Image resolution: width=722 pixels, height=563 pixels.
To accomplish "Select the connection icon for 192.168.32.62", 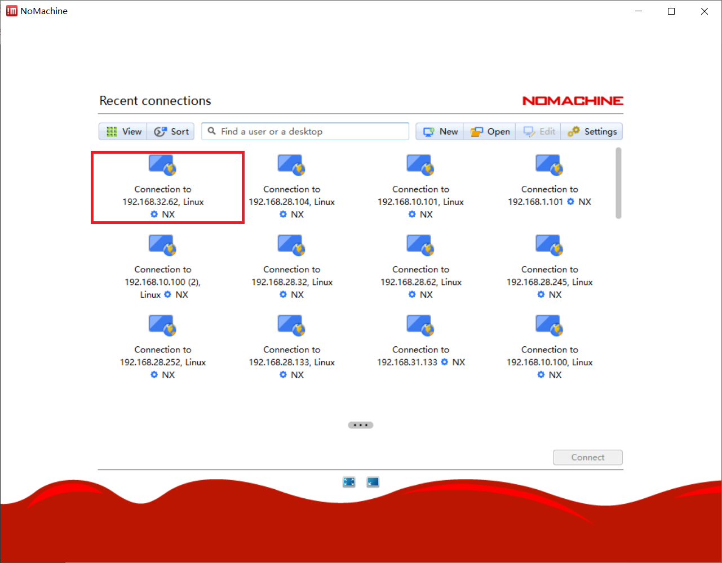I will coord(163,165).
